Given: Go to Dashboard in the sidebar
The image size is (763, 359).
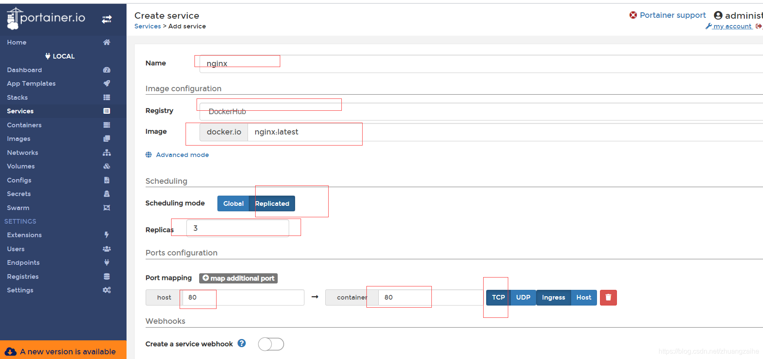Looking at the screenshot, I should [24, 70].
